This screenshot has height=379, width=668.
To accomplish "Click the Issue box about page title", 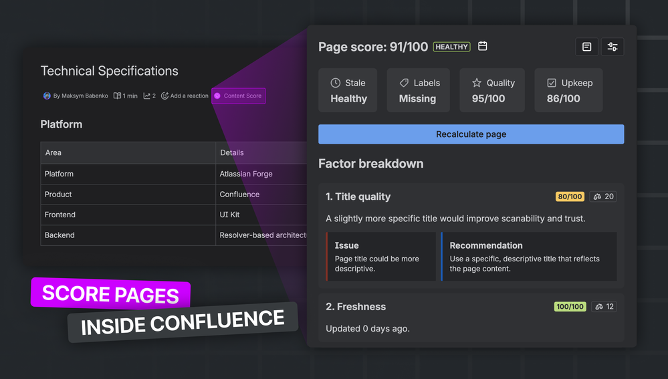I will point(381,257).
